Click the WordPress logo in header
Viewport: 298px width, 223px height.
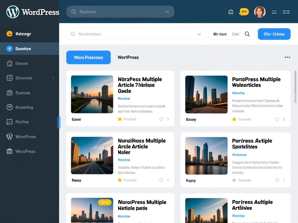(13, 12)
